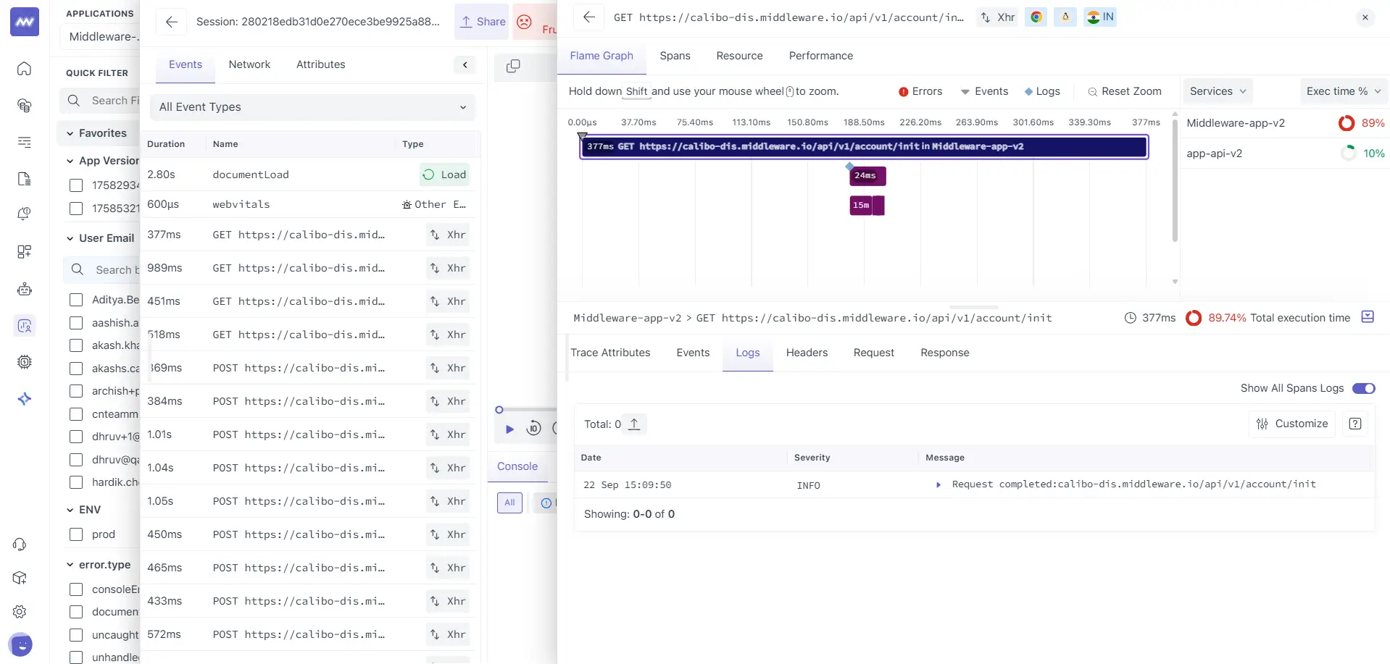Open the All Event Types dropdown
Screen dimensions: 1390x664
[x=312, y=106]
